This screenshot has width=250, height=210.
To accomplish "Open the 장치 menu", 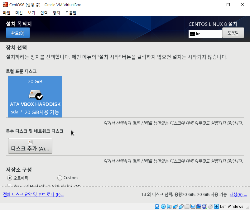I will pyautogui.click(x=56, y=13).
